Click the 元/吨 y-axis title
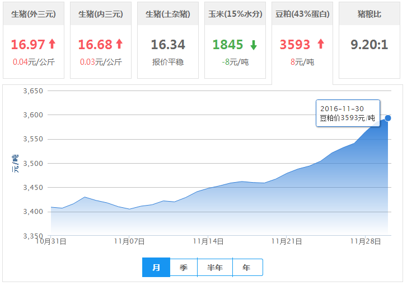This screenshot has width=407, height=286. [15, 164]
